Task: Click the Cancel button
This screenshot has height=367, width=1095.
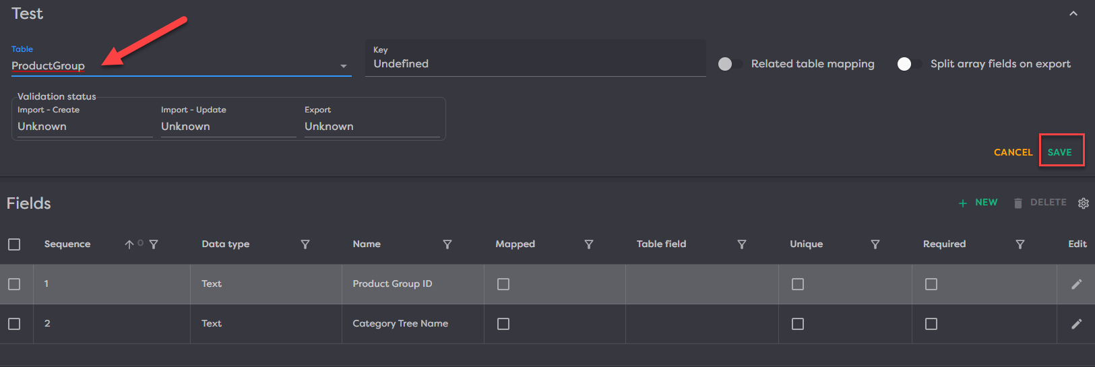Action: pos(1013,152)
